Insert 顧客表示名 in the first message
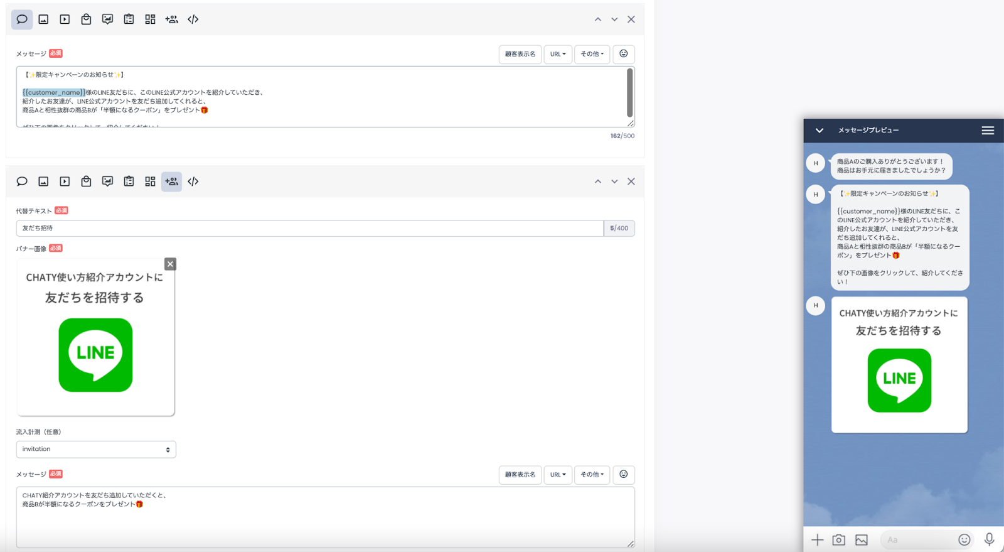 click(520, 54)
